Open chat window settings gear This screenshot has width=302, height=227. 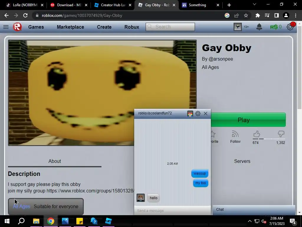198,113
